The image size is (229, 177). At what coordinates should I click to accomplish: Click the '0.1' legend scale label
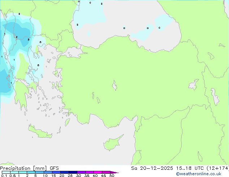pyautogui.click(x=4, y=176)
